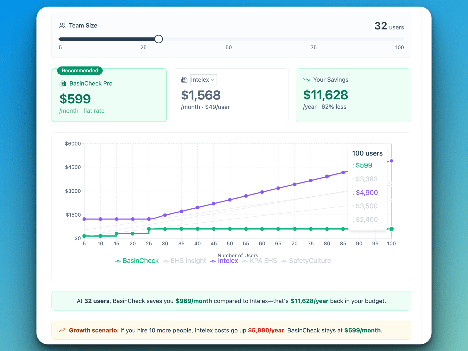The width and height of the screenshot is (468, 351).
Task: Click the '100 users' tooltip heading
Action: [x=367, y=153]
